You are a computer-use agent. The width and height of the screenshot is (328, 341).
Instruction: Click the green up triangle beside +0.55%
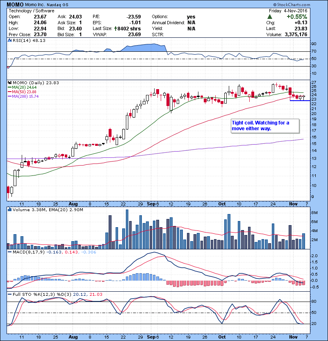[270, 16]
